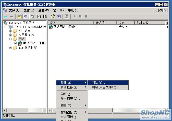
Task: Click the Up one level folder icon
Action: pos(19,16)
